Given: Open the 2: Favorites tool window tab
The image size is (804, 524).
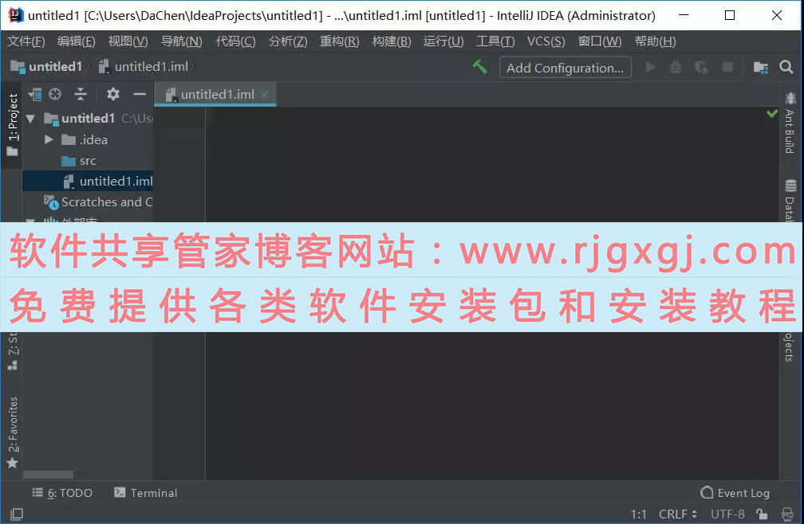Looking at the screenshot, I should pyautogui.click(x=12, y=432).
